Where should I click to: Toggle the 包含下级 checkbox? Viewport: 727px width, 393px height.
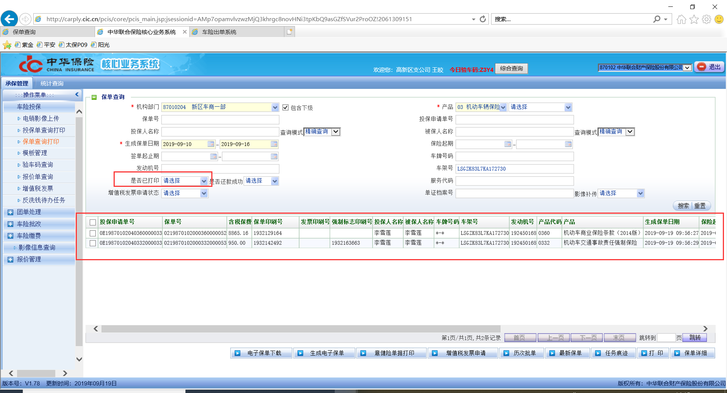(285, 107)
